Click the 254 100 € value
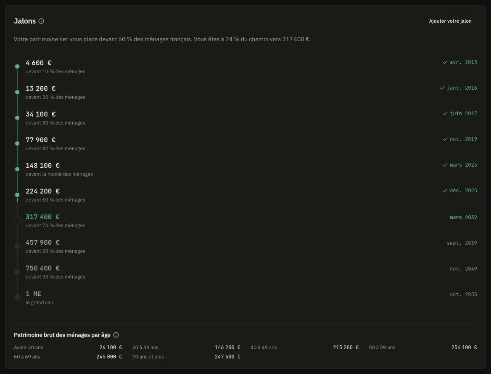 464,347
